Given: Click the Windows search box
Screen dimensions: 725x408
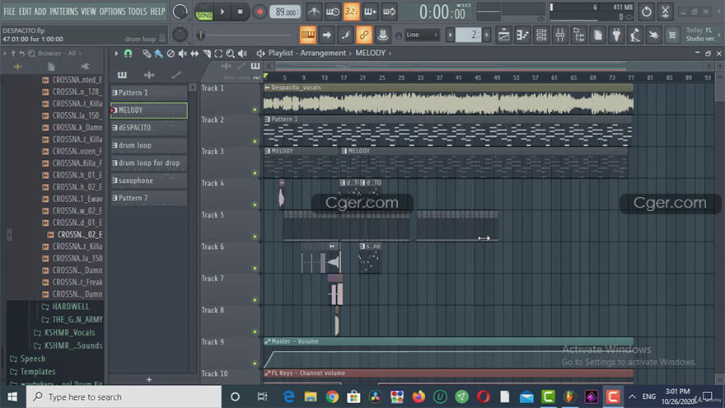Looking at the screenshot, I should point(124,397).
